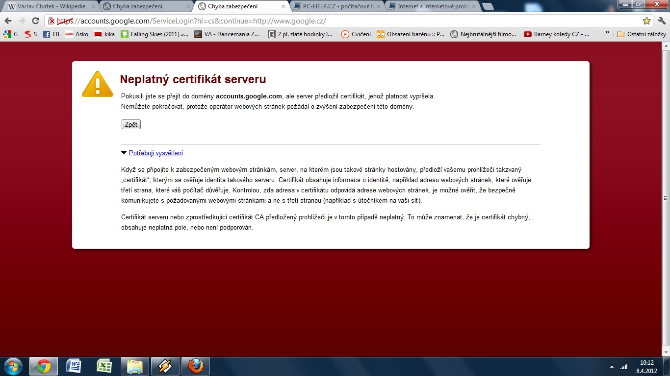Image resolution: width=670 pixels, height=376 pixels.
Task: Open the Falling Skies (2011) bookmark
Action: 155,34
